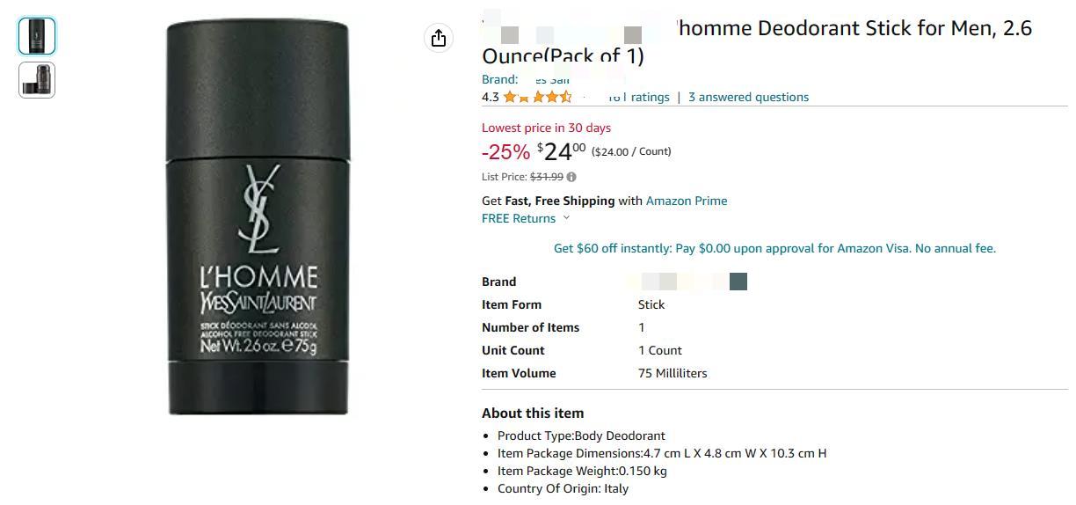Click the product title text
The height and width of the screenshot is (505, 1076).
point(757,41)
